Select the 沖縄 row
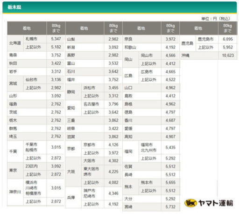 tap(208, 55)
